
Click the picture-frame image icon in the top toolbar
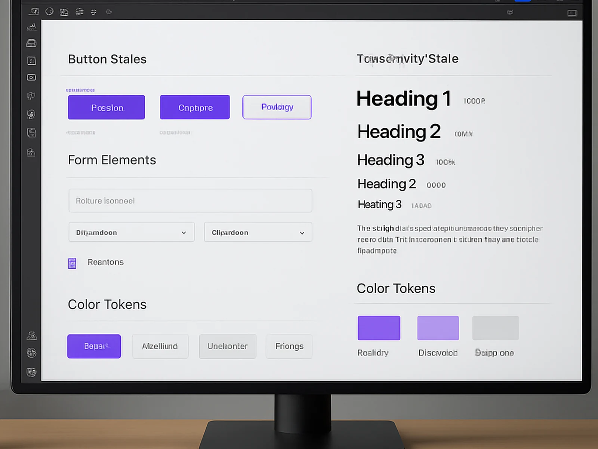(x=64, y=12)
